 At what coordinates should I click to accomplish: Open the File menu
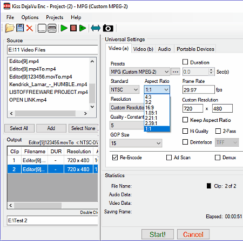pos(10,17)
